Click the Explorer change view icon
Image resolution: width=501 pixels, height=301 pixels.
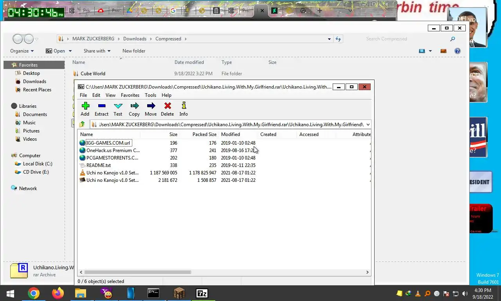click(422, 51)
